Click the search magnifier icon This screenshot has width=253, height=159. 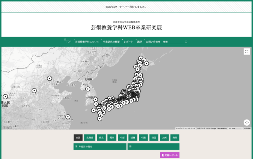pyautogui.click(x=186, y=42)
